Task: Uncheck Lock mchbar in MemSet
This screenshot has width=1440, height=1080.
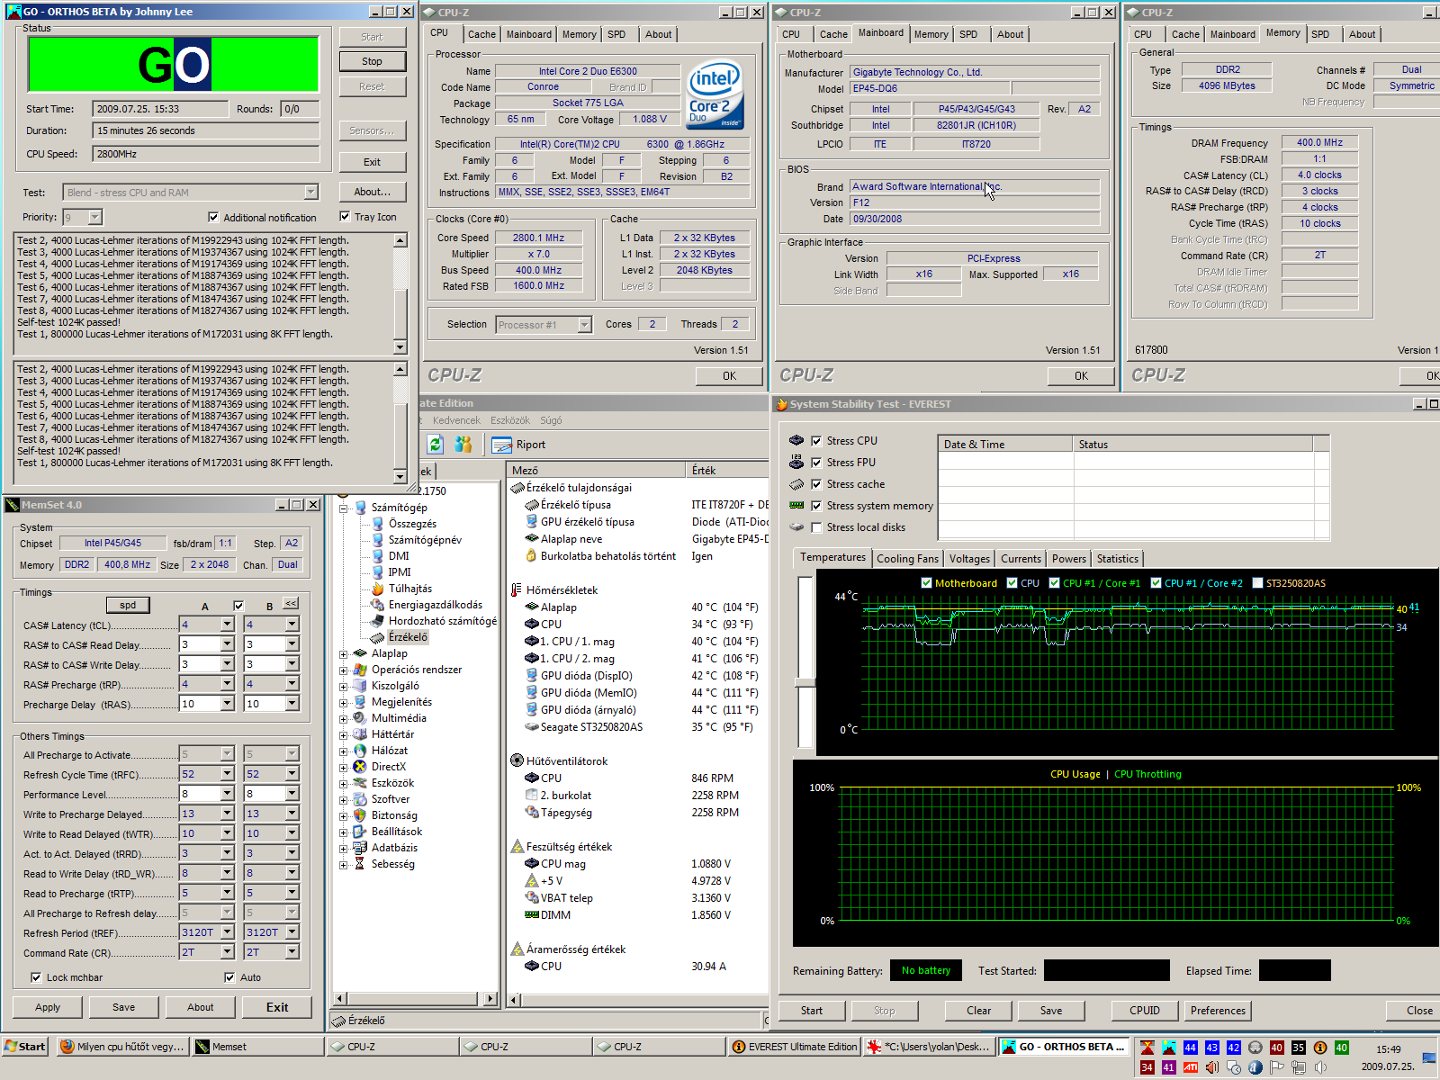Action: coord(36,977)
